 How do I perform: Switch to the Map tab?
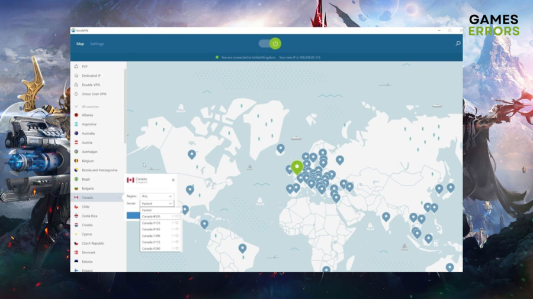coord(80,44)
